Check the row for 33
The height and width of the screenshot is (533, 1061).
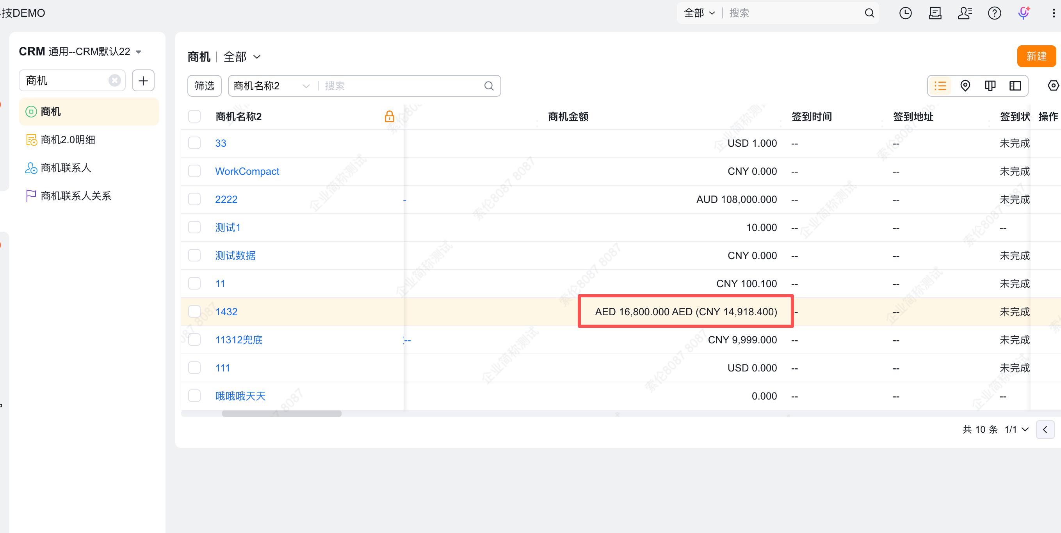194,143
